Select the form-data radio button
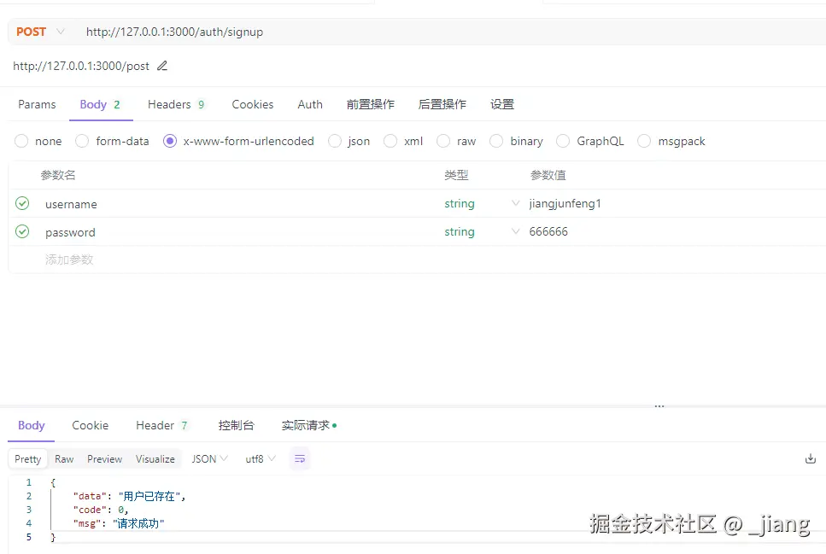 pos(82,141)
